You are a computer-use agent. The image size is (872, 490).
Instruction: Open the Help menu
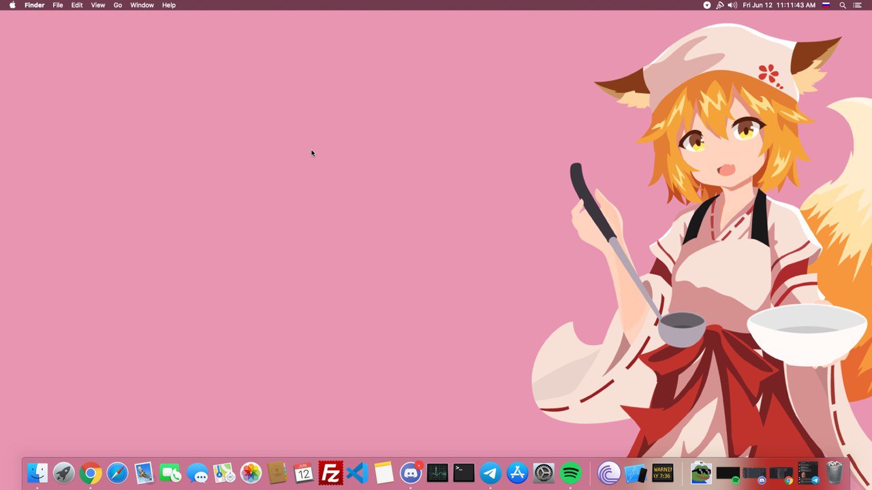pos(169,5)
